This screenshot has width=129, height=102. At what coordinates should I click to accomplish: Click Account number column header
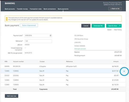(x=18, y=61)
